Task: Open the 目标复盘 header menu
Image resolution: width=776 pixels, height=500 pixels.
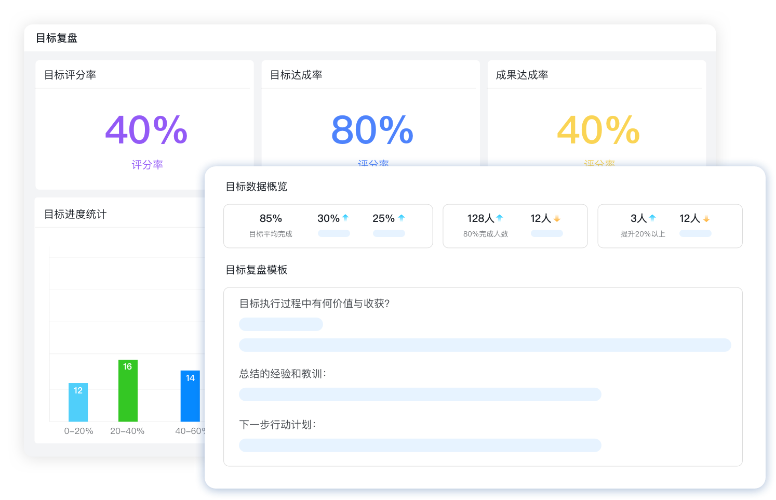Action: (56, 37)
